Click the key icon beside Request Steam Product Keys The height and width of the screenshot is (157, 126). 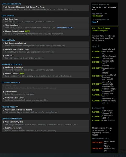[3, 49]
